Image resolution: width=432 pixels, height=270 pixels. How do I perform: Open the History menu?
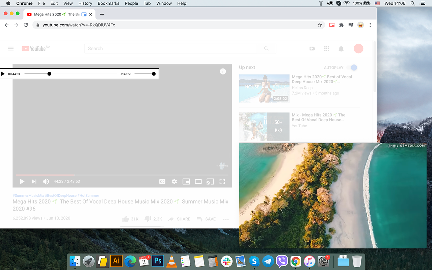click(85, 3)
